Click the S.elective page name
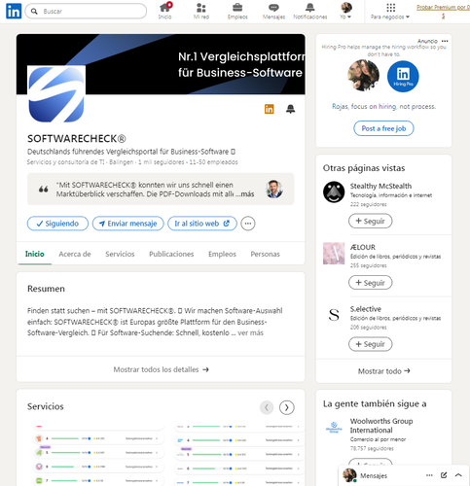This screenshot has width=470, height=486. (366, 309)
